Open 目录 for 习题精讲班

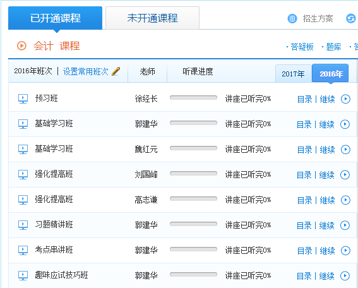tap(304, 225)
